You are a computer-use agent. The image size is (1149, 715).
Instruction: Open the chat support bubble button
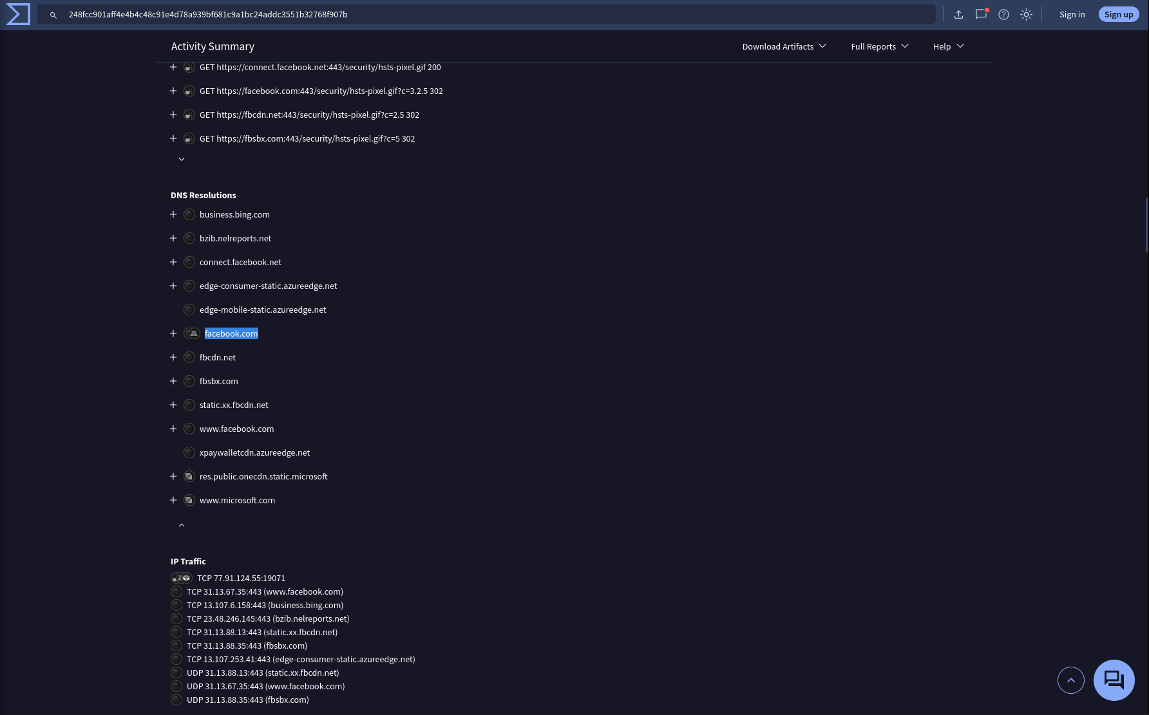(x=1114, y=680)
